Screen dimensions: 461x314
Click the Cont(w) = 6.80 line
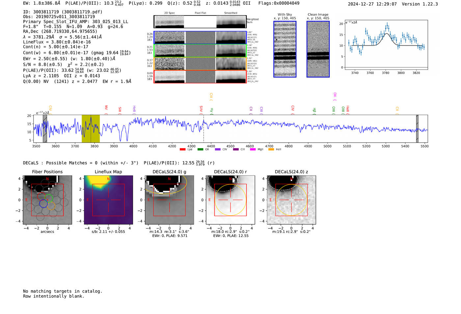(x=77, y=52)
